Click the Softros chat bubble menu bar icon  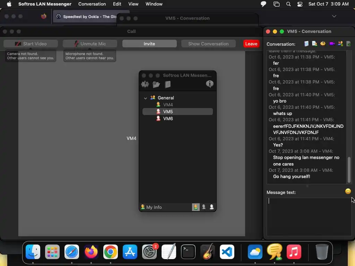click(263, 4)
